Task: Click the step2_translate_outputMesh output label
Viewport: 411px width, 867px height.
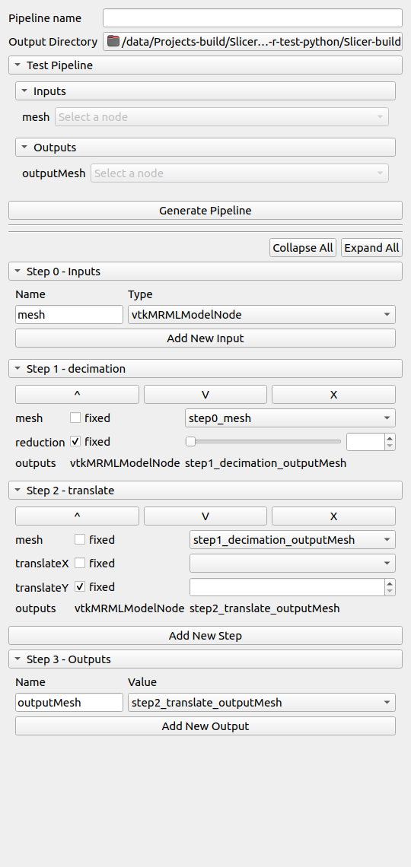Action: click(264, 608)
